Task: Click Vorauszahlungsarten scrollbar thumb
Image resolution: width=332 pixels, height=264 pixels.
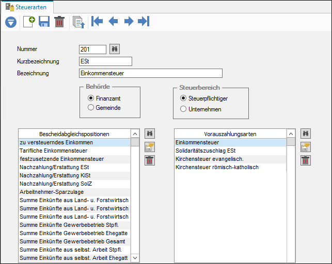Action: tap(291, 142)
